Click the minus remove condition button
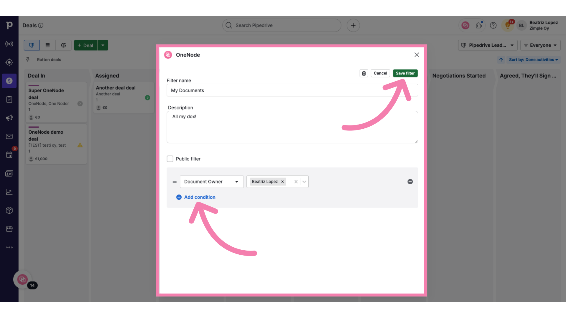 410,182
